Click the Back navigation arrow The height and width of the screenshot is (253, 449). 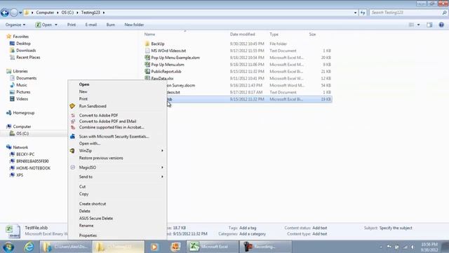(5, 13)
